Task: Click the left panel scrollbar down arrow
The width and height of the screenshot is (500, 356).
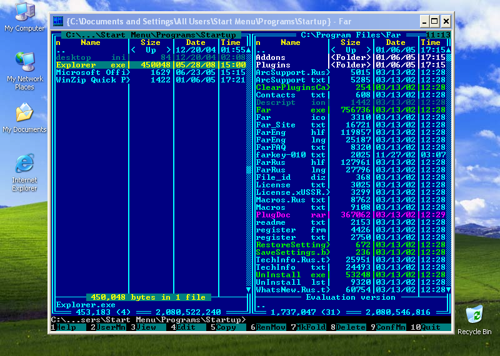Action: pyautogui.click(x=248, y=290)
